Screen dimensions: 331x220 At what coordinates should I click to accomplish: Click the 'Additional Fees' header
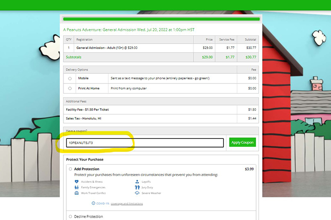(76, 101)
